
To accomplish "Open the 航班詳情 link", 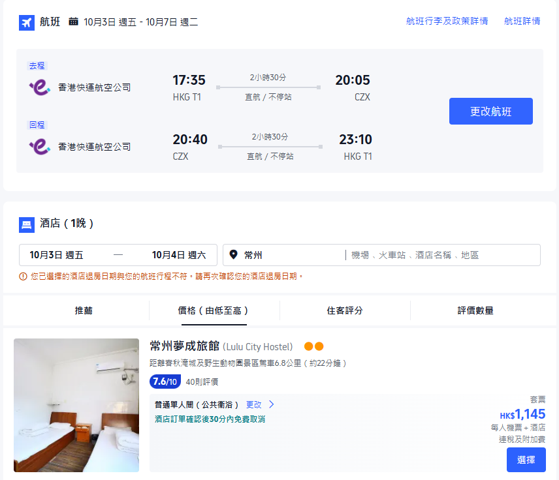I will coord(522,21).
